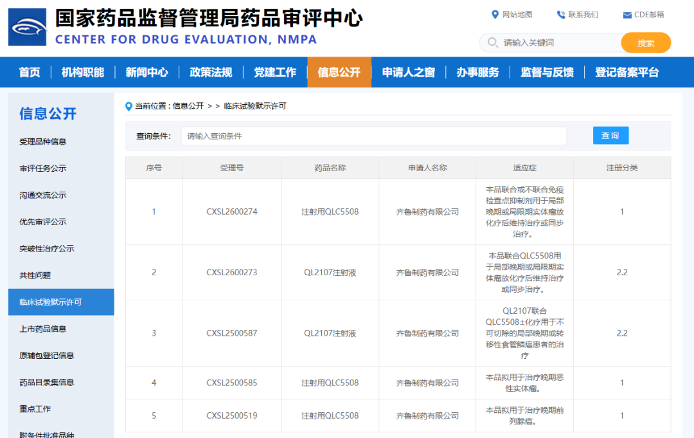Click the blue 查询 button

click(x=610, y=136)
